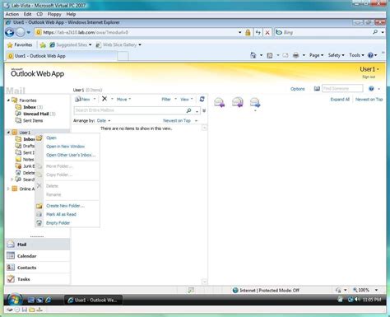Open the IE Help question mark icon
Image resolution: width=390 pixels, height=317 pixels.
[x=370, y=55]
